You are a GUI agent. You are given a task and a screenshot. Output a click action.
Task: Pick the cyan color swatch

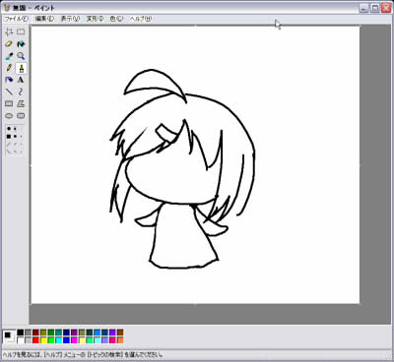(59, 340)
